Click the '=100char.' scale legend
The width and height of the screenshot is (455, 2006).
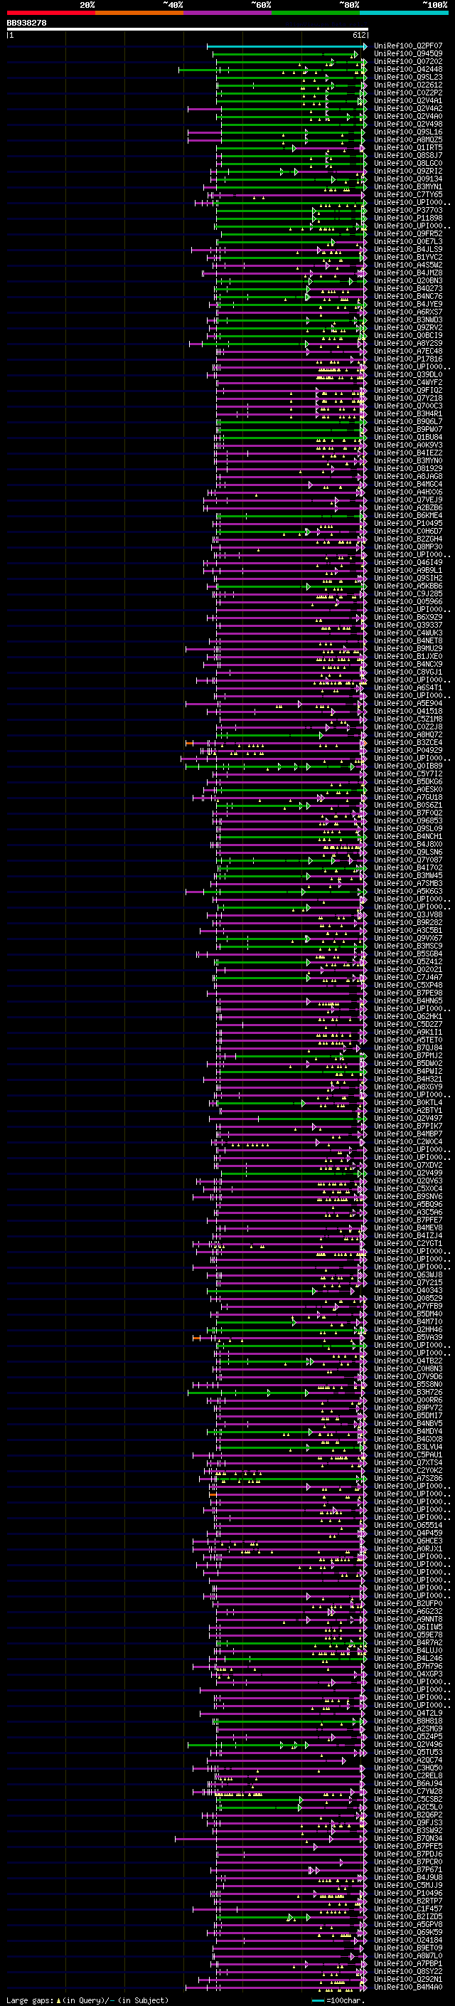(x=338, y=2000)
